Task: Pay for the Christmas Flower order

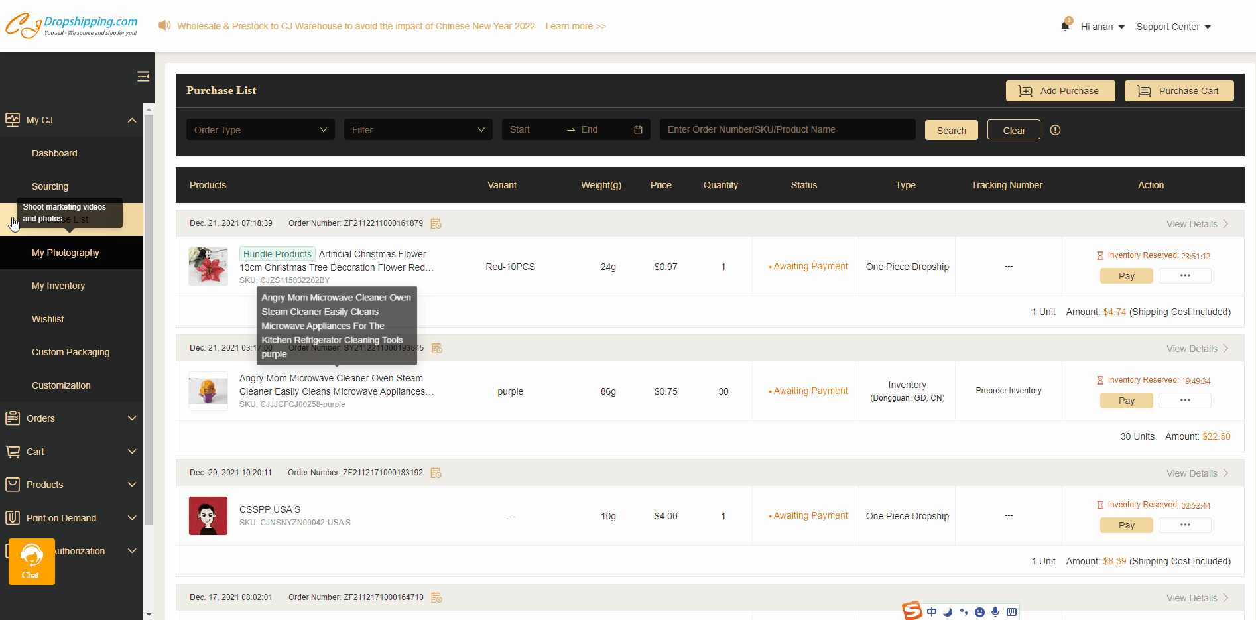Action: tap(1126, 276)
